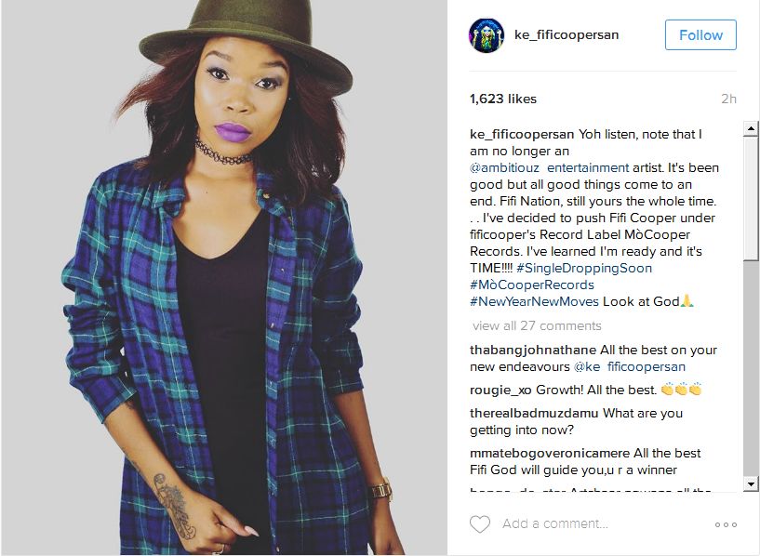Open ke_fificoopersan profile avatar picture
This screenshot has height=556, width=760.
487,35
